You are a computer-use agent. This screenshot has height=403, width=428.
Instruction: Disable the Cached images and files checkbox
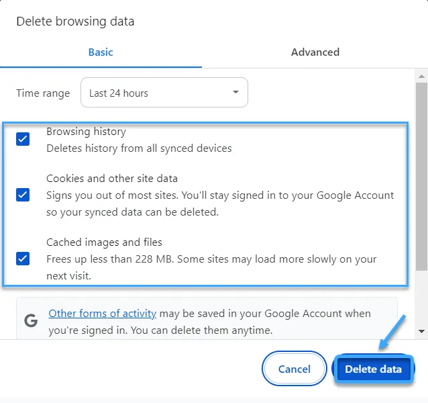pos(23,258)
